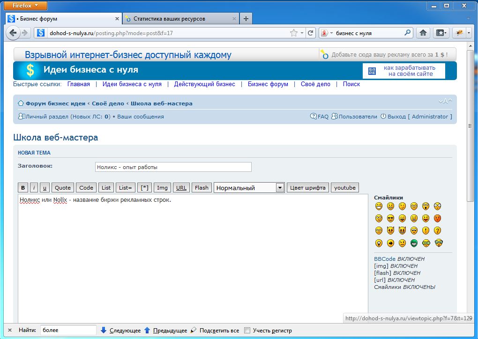
Task: Click the Firefox home icon
Action: coord(423,33)
